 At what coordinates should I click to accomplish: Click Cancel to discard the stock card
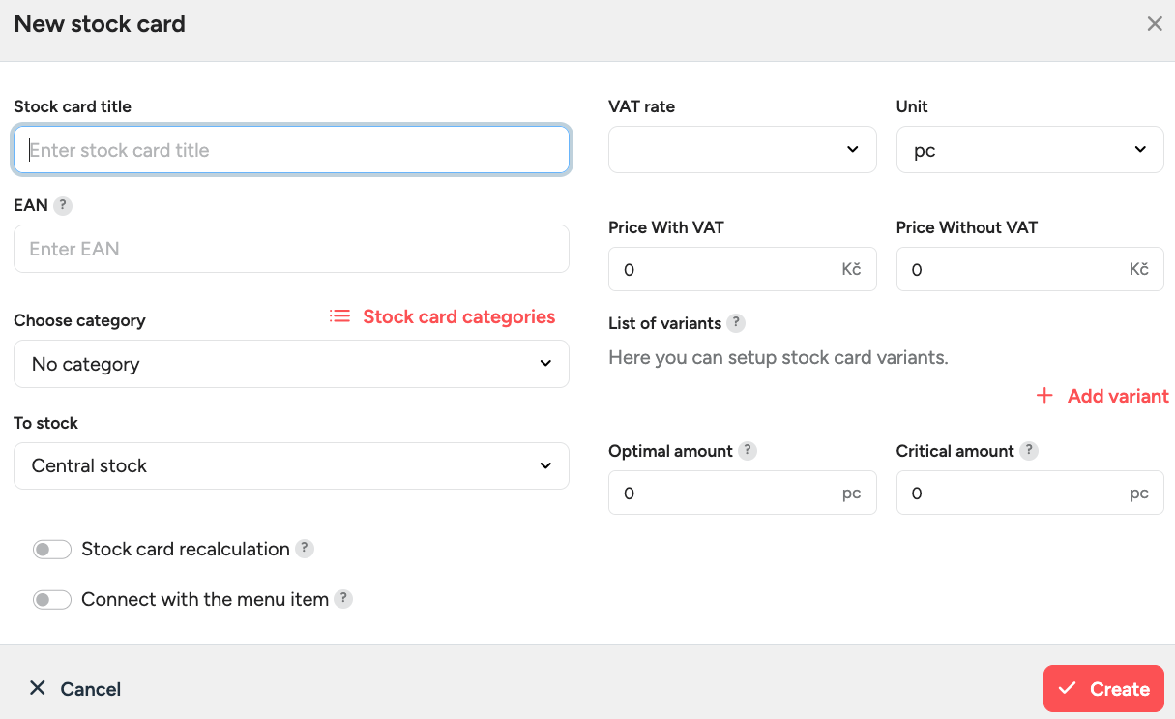[x=75, y=689]
